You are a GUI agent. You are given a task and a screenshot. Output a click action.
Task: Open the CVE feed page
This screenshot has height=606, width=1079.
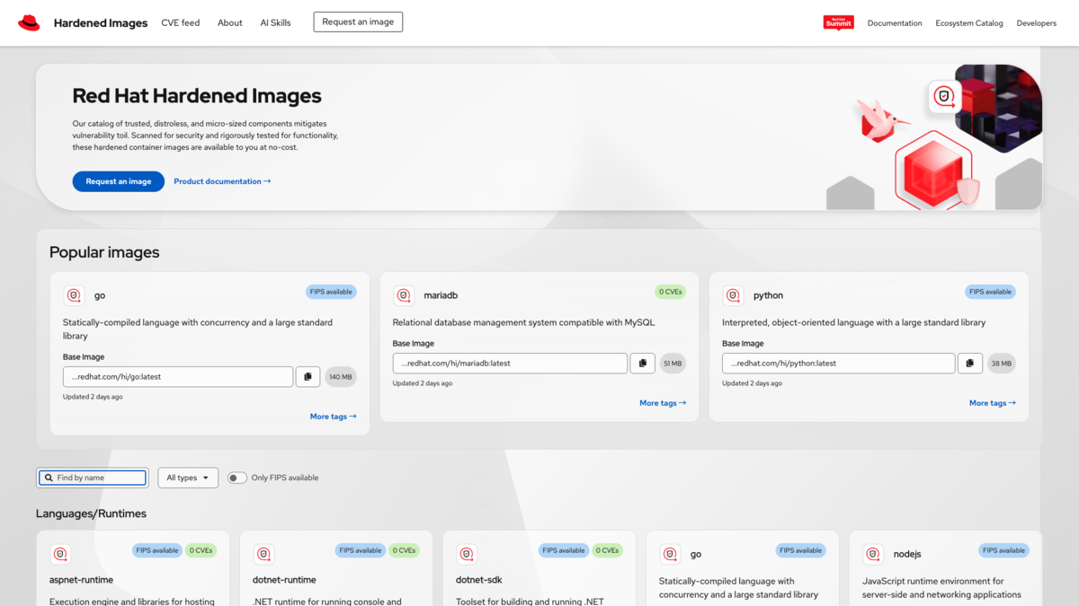click(181, 22)
